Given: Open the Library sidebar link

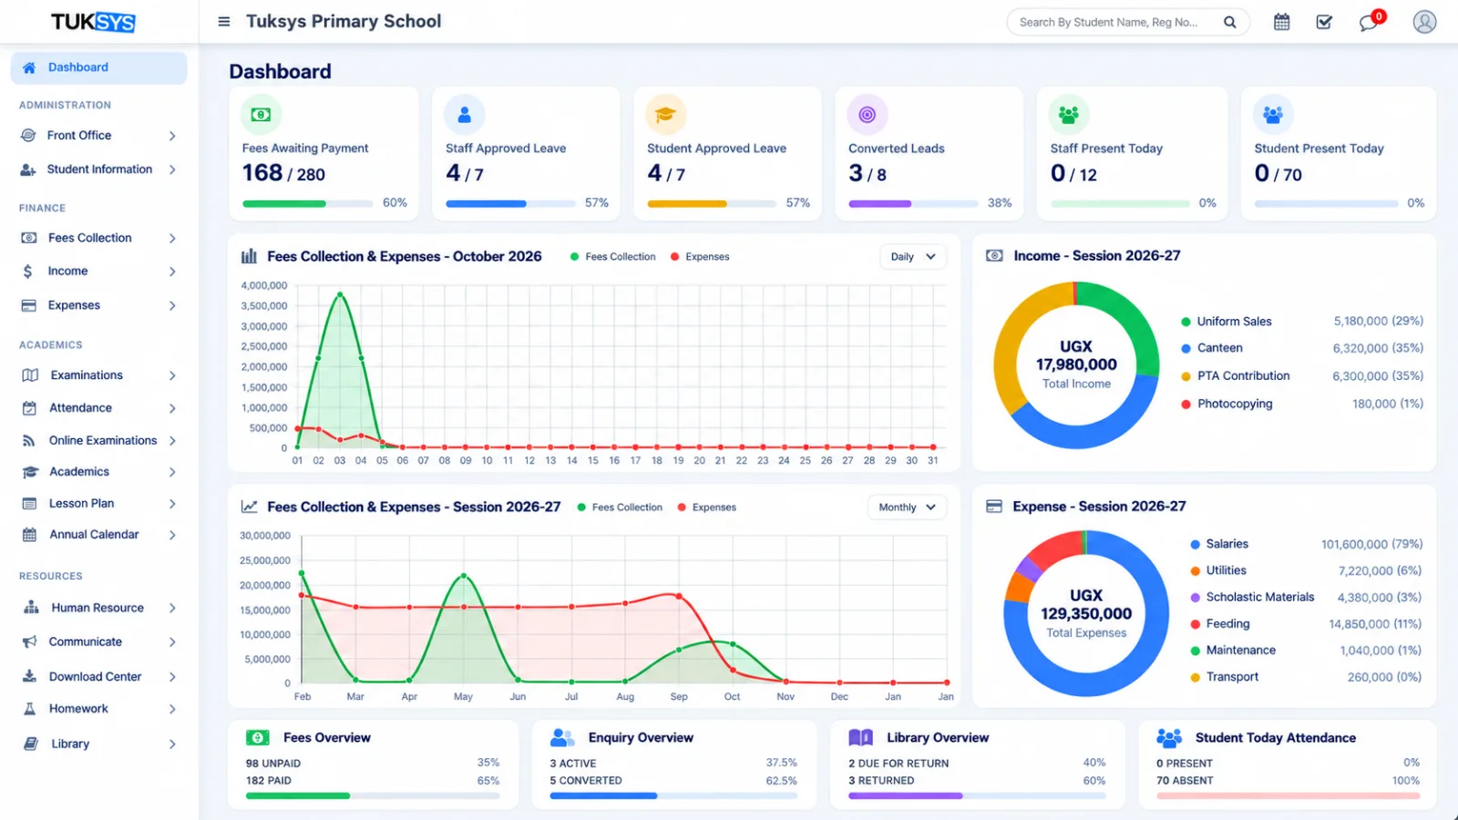Looking at the screenshot, I should tap(98, 744).
